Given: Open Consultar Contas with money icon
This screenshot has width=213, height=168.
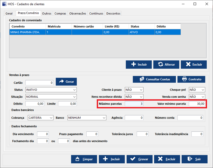Looking at the screenshot, I should click(154, 79).
